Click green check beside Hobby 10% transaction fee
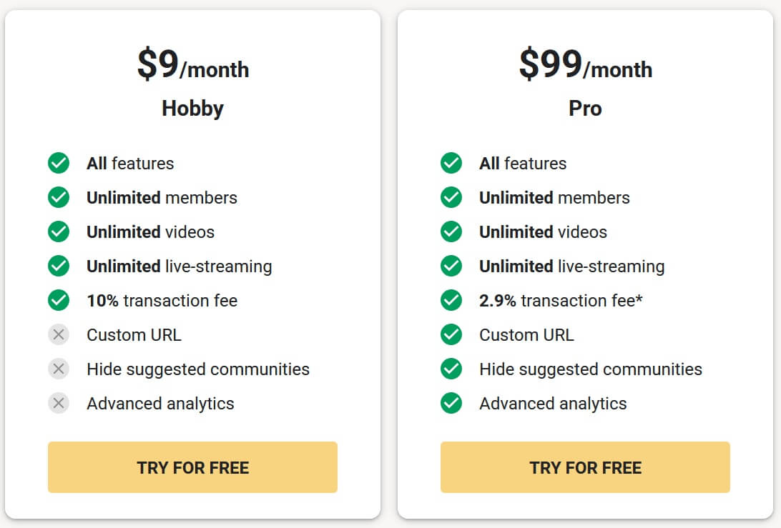The image size is (781, 528). [59, 301]
